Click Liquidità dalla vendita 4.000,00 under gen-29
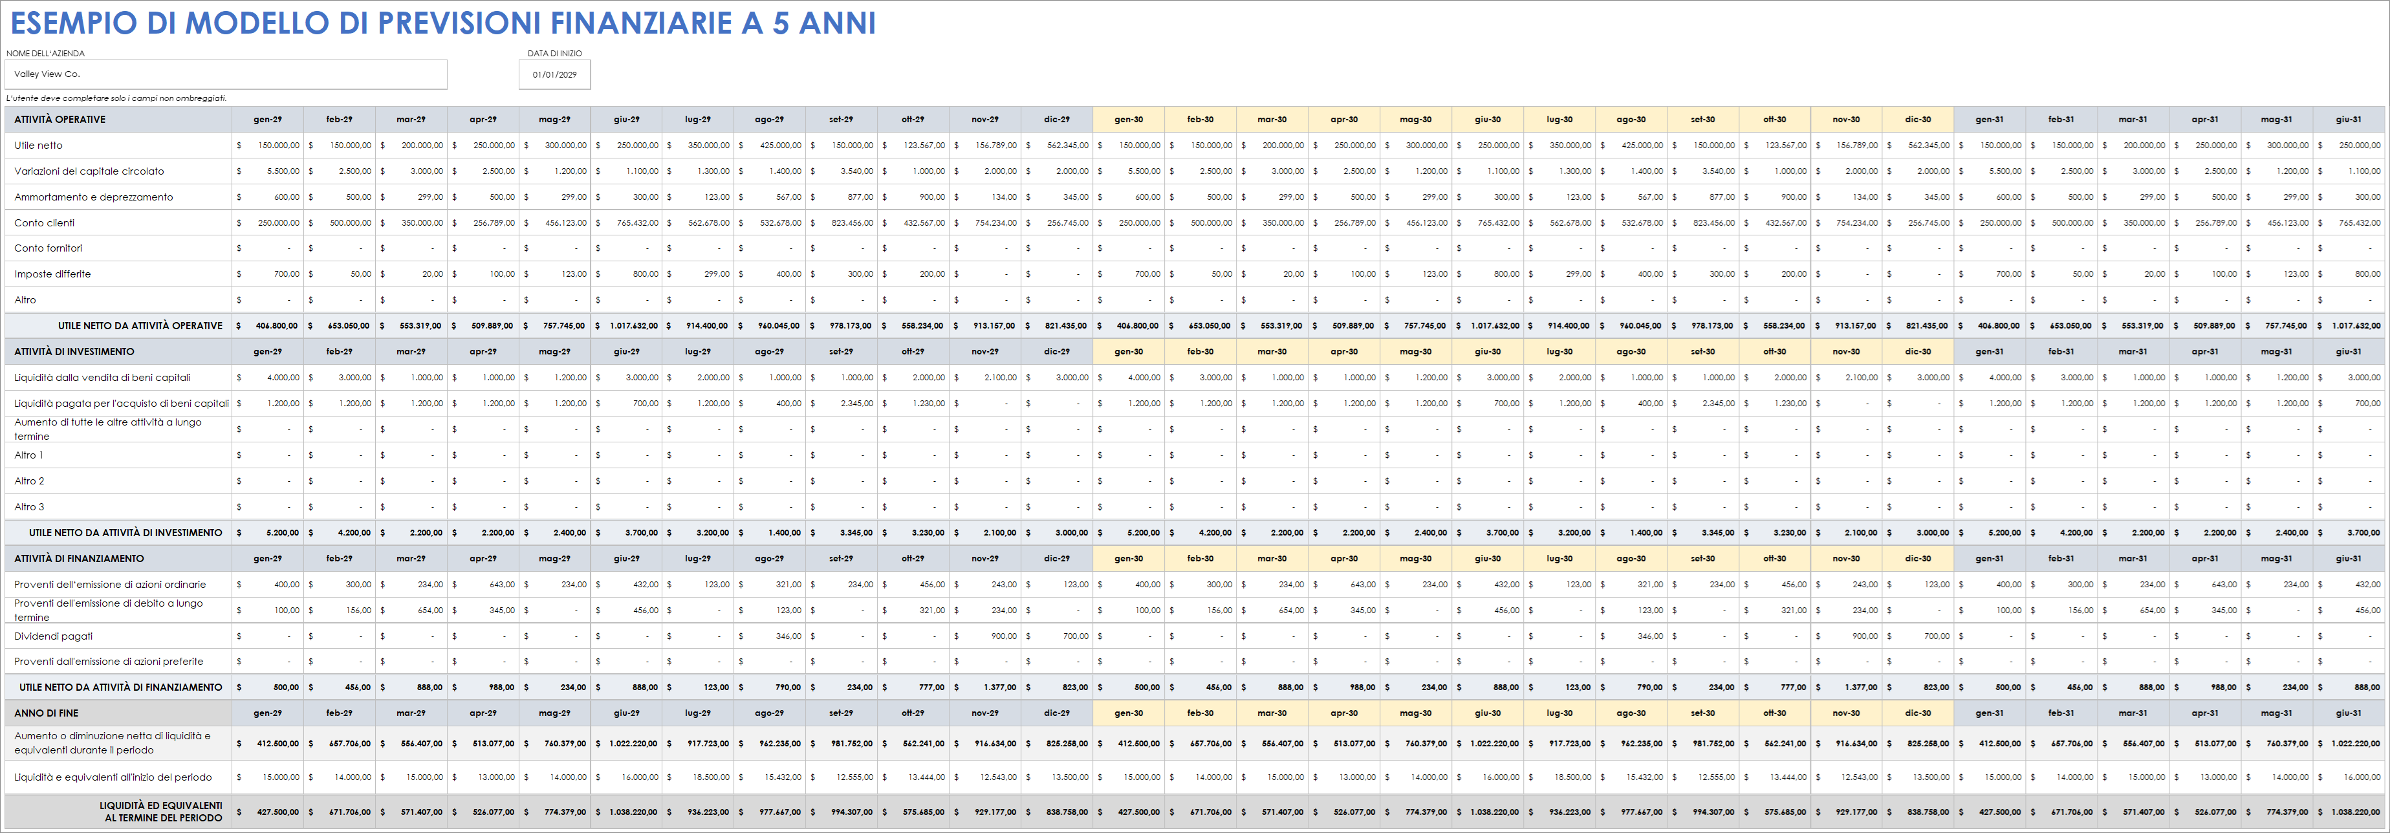The width and height of the screenshot is (2390, 833). coord(268,378)
